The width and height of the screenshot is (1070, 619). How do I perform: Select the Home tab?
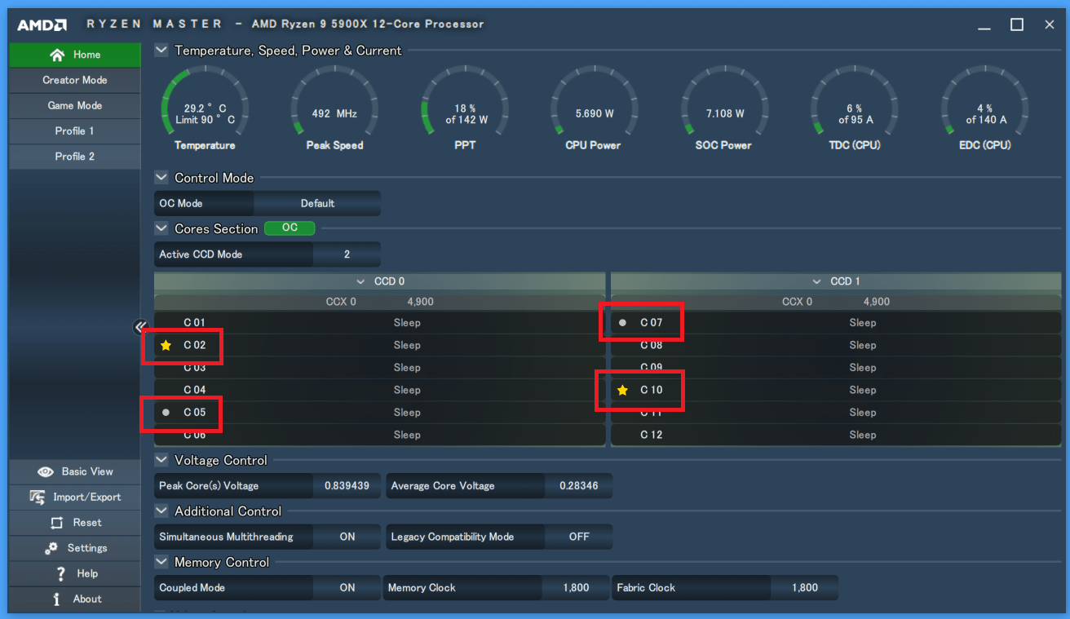(75, 55)
